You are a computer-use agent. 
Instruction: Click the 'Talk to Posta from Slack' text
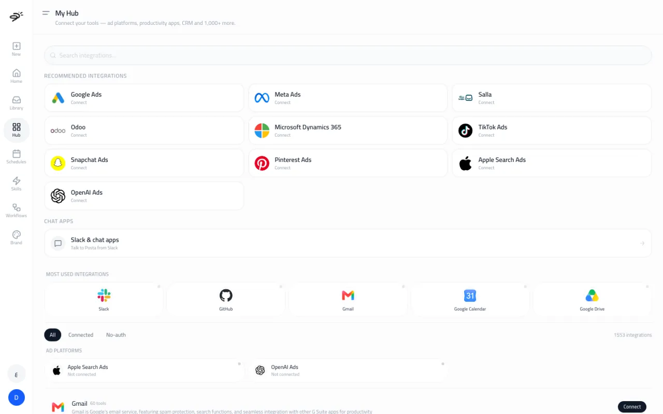pos(94,248)
